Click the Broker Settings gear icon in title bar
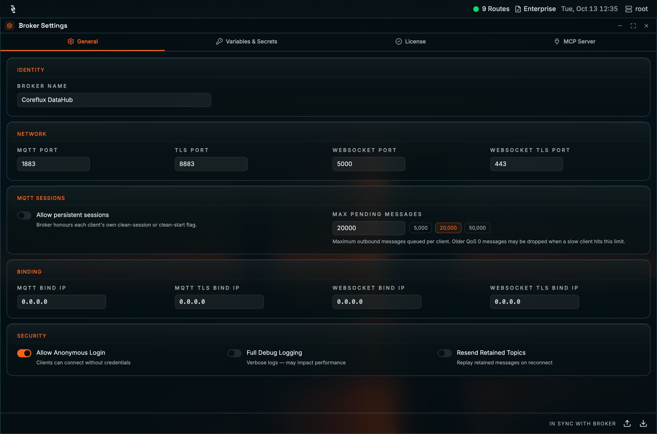 pos(10,26)
